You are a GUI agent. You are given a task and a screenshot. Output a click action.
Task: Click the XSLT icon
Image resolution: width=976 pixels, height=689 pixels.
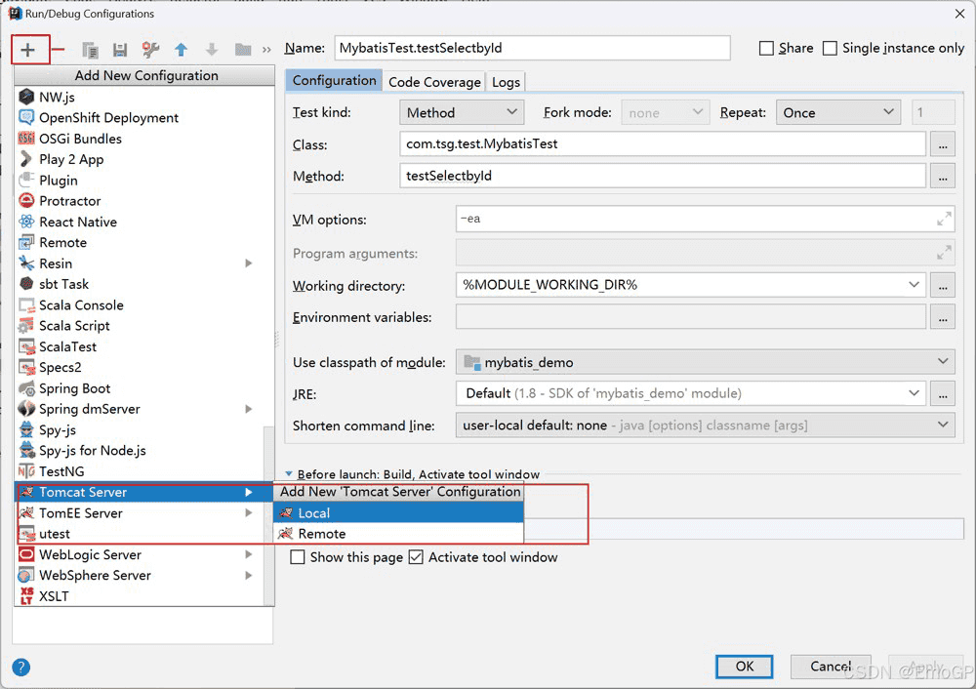pyautogui.click(x=26, y=595)
